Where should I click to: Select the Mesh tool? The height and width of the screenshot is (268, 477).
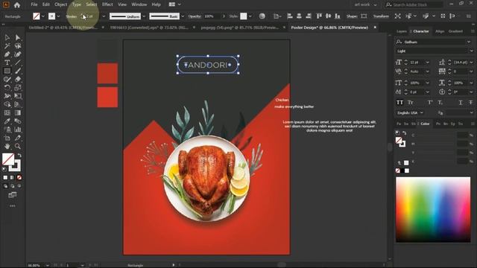click(7, 112)
